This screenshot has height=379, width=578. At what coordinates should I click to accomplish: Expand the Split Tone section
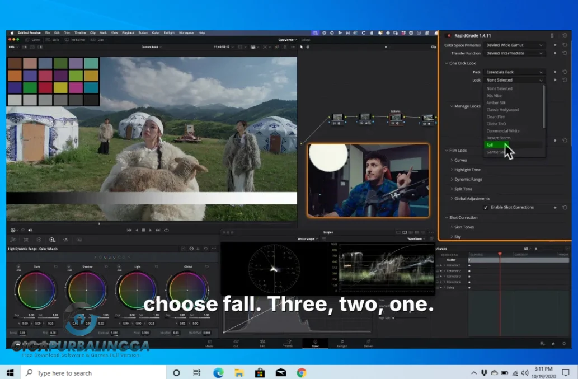coord(452,189)
